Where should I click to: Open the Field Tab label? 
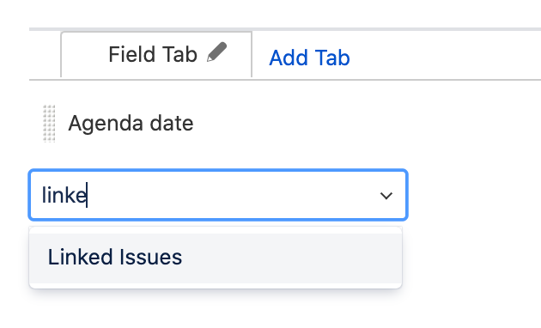(x=153, y=54)
